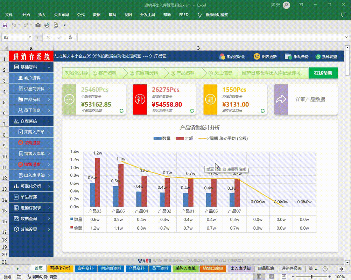This screenshot has height=280, width=351.
Task: Click the zoom slider handle
Action: tap(311, 277)
